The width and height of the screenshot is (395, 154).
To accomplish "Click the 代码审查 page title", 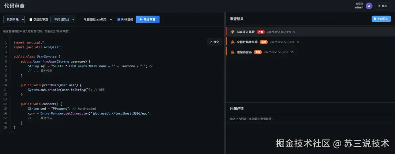I will pyautogui.click(x=14, y=6).
